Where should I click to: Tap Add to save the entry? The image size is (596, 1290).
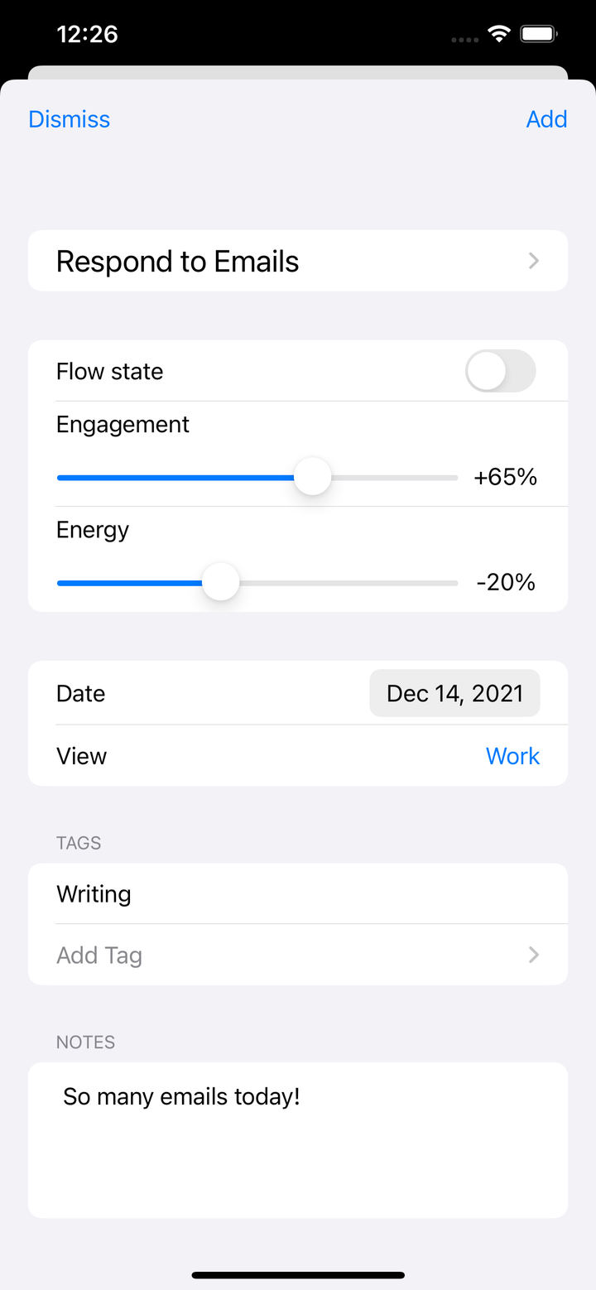click(546, 119)
